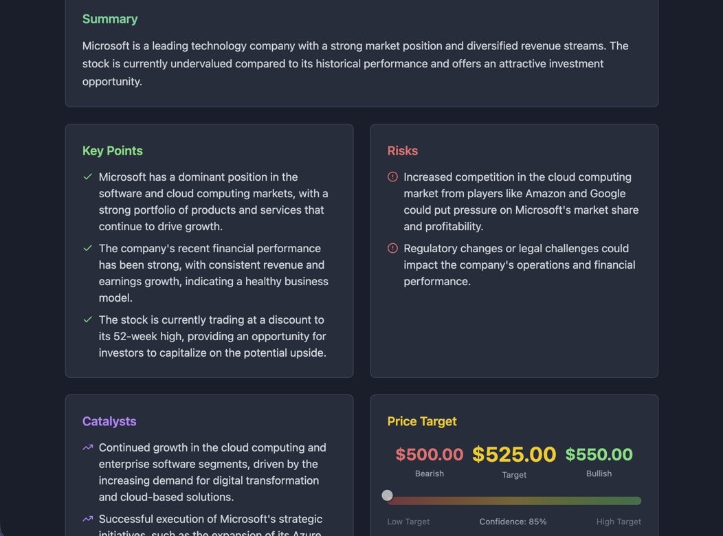The width and height of the screenshot is (723, 536).
Task: Click the 52-week high discount key point text
Action: 212,337
